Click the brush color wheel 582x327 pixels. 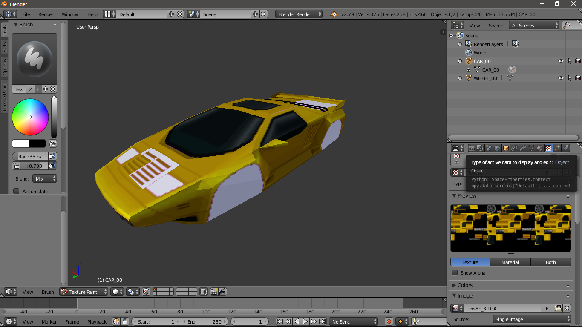[x=30, y=117]
